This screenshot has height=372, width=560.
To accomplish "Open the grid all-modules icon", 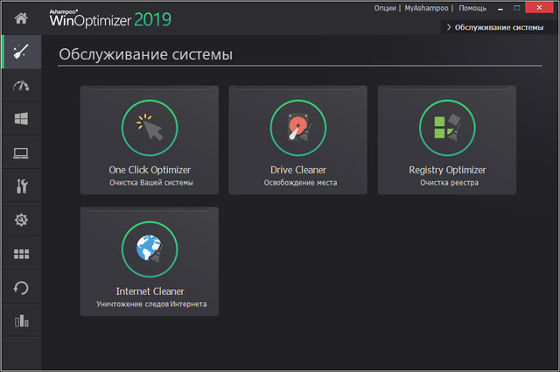I will point(21,254).
